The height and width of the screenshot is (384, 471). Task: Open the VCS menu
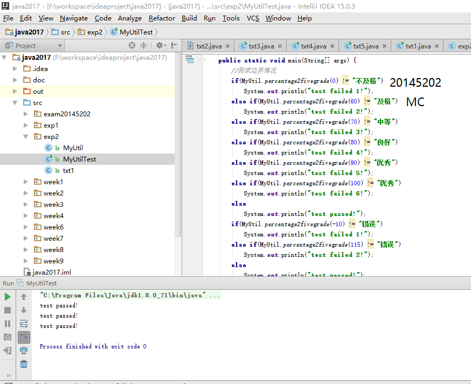(x=253, y=18)
